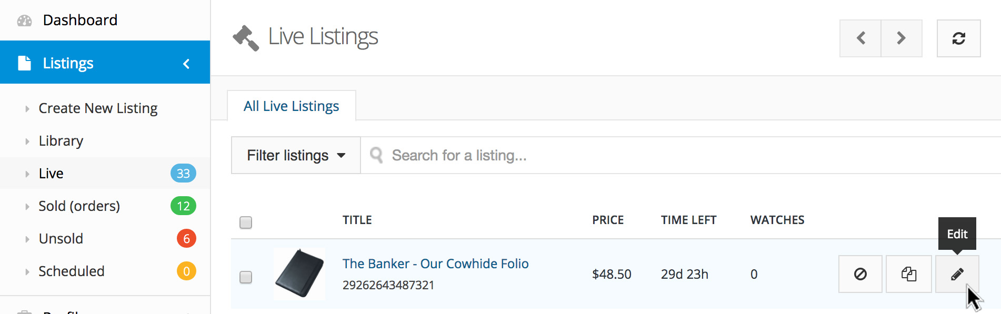Screen dimensions: 1001x314
Task: Check the box for The Banker listing
Action: point(246,277)
